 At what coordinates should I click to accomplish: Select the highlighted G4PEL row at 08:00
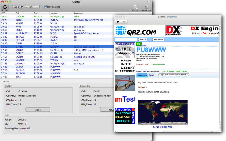pos(57,47)
